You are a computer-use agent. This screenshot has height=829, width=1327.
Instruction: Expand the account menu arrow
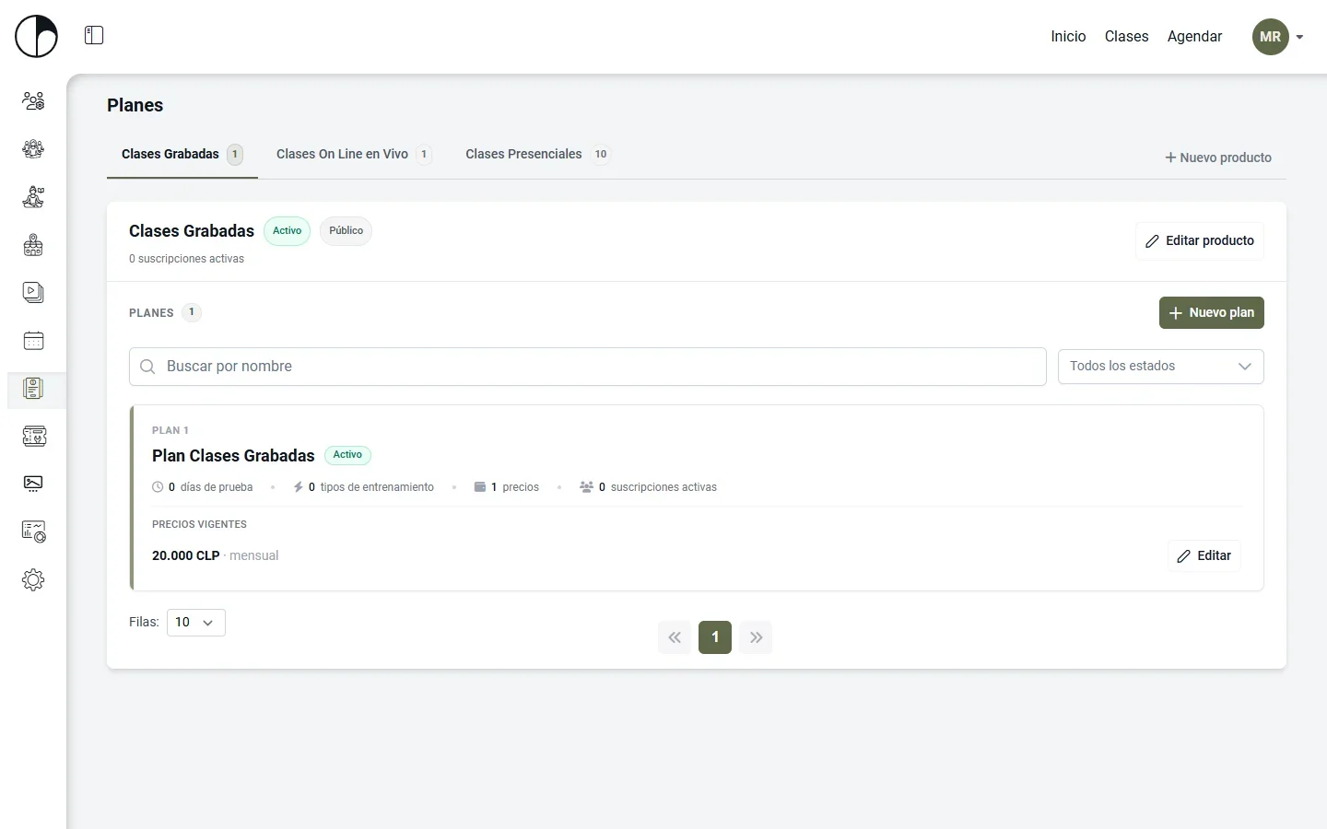pos(1299,37)
